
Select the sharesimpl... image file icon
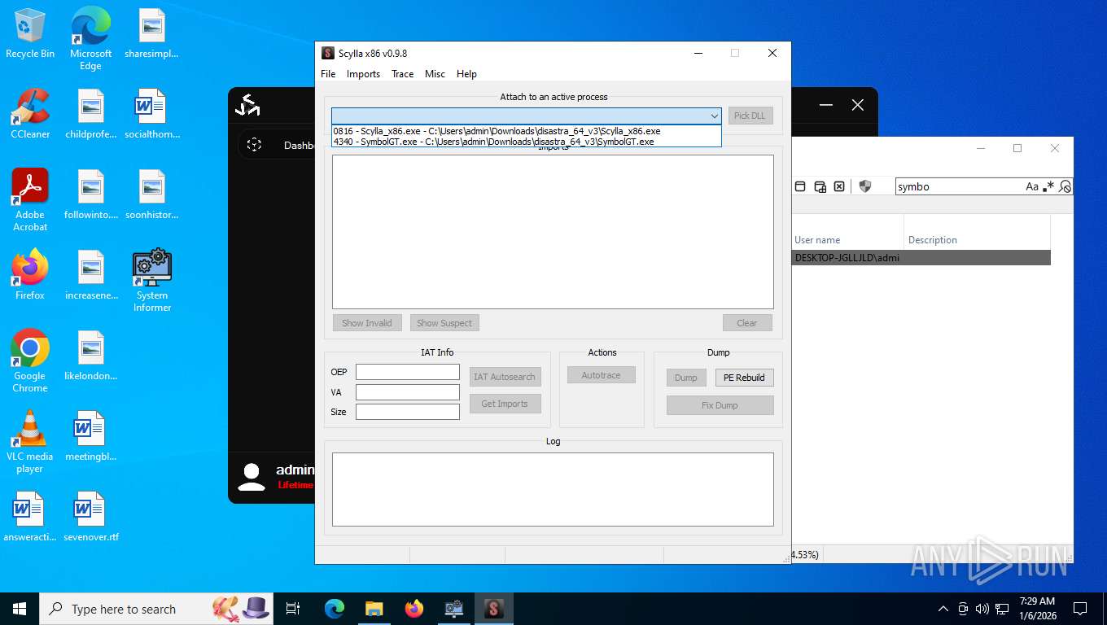151,34
